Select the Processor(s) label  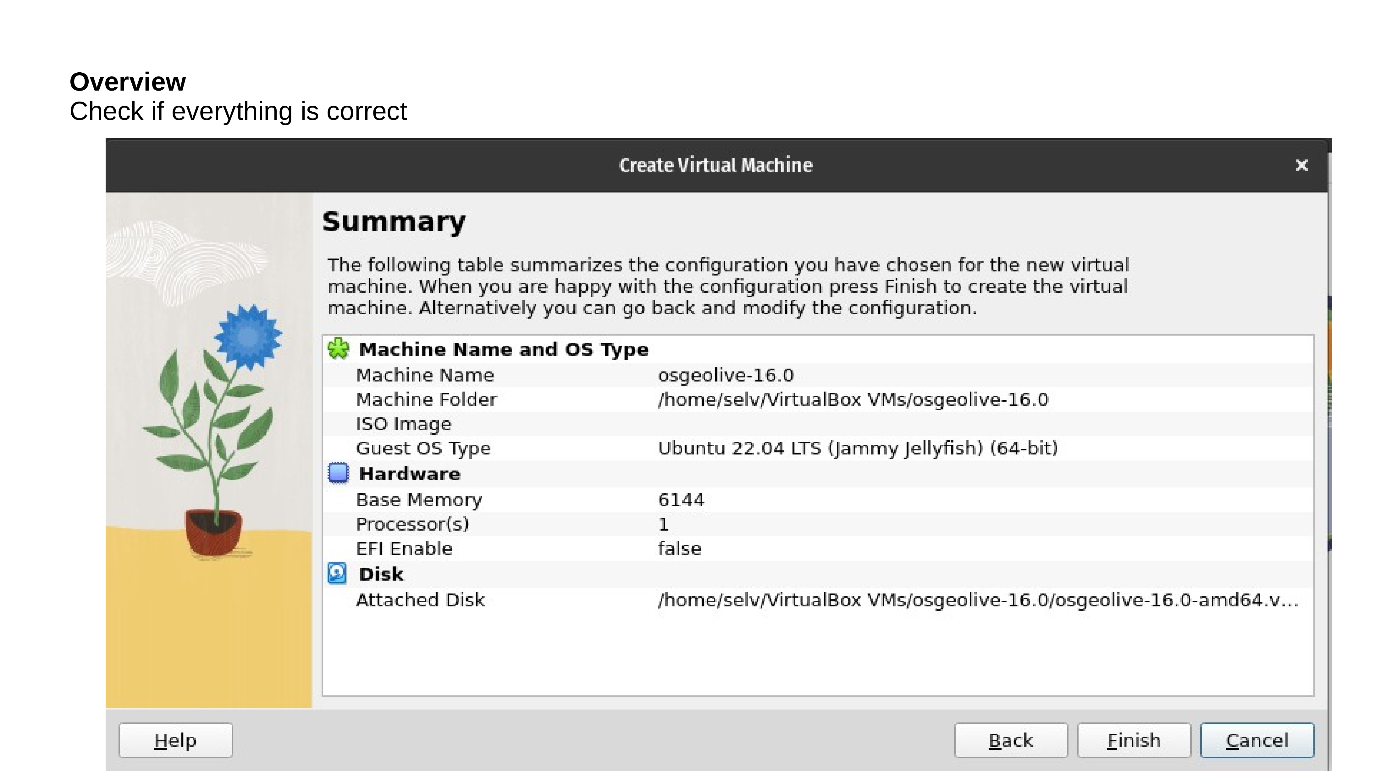click(413, 524)
